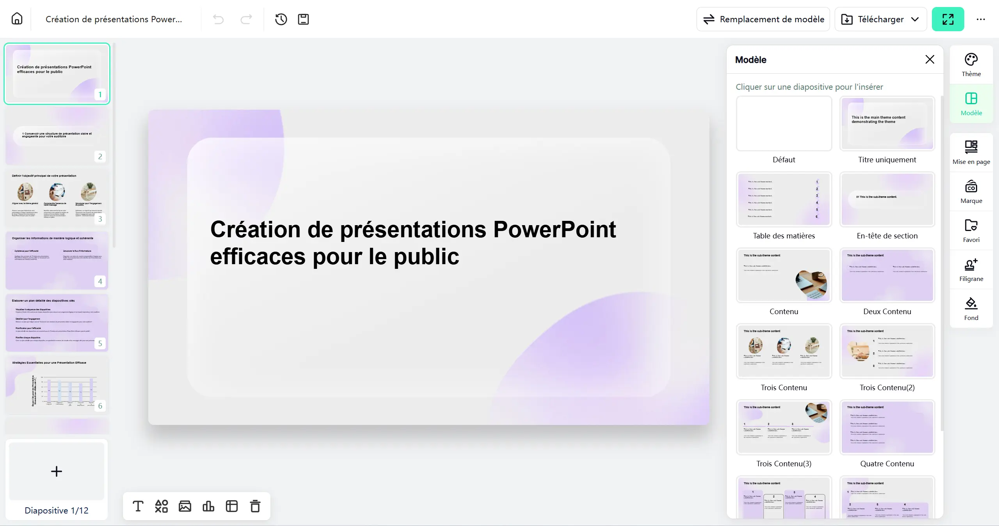Viewport: 999px width, 526px height.
Task: Insert the Trois Contenu(2) layout
Action: pyautogui.click(x=887, y=351)
